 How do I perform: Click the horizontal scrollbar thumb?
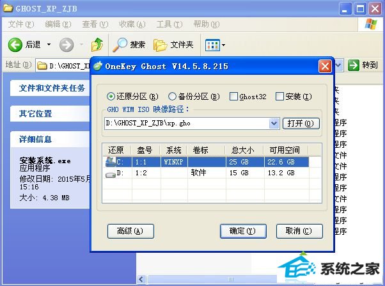tap(214, 280)
